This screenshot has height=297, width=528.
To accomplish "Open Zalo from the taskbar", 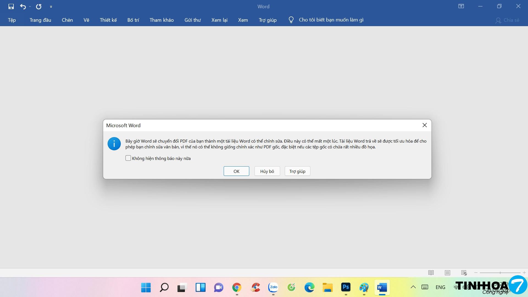I will pos(273,287).
